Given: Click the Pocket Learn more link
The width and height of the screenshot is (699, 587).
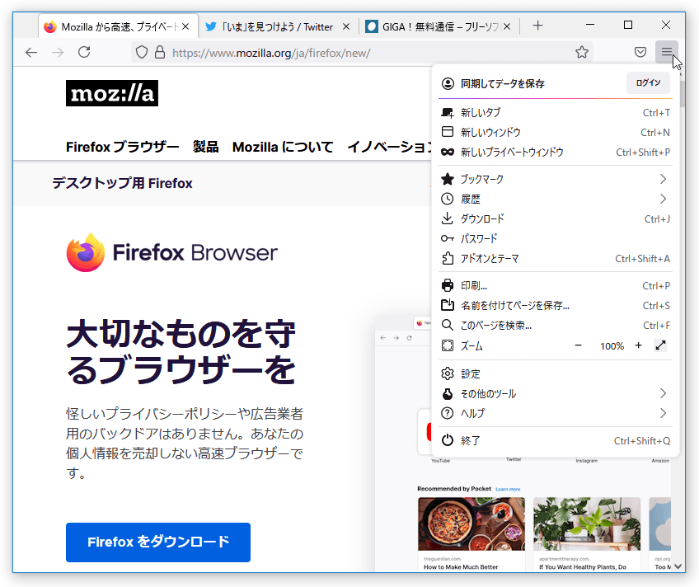Looking at the screenshot, I should 508,490.
